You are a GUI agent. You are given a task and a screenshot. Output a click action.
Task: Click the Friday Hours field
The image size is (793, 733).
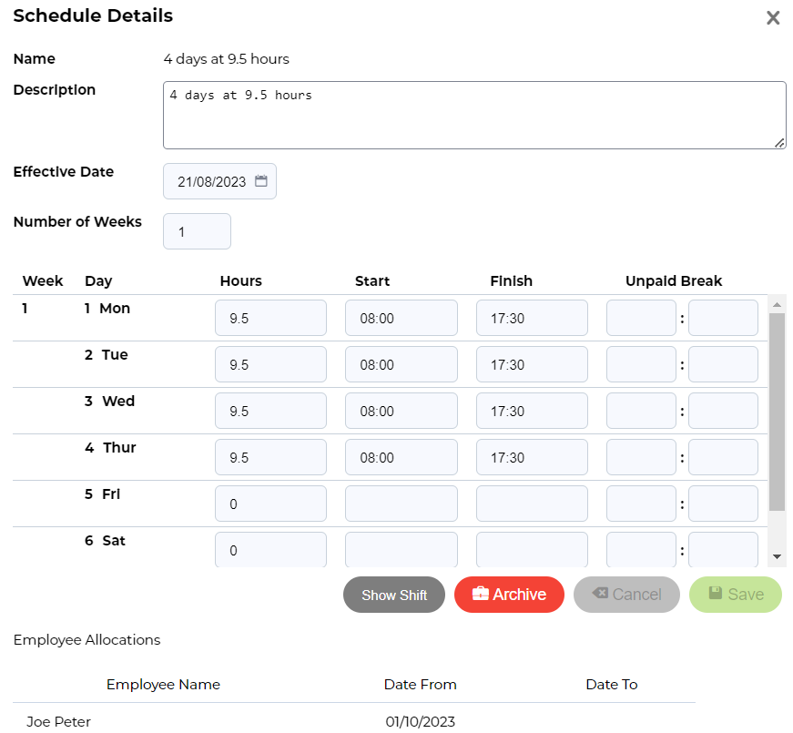point(270,504)
